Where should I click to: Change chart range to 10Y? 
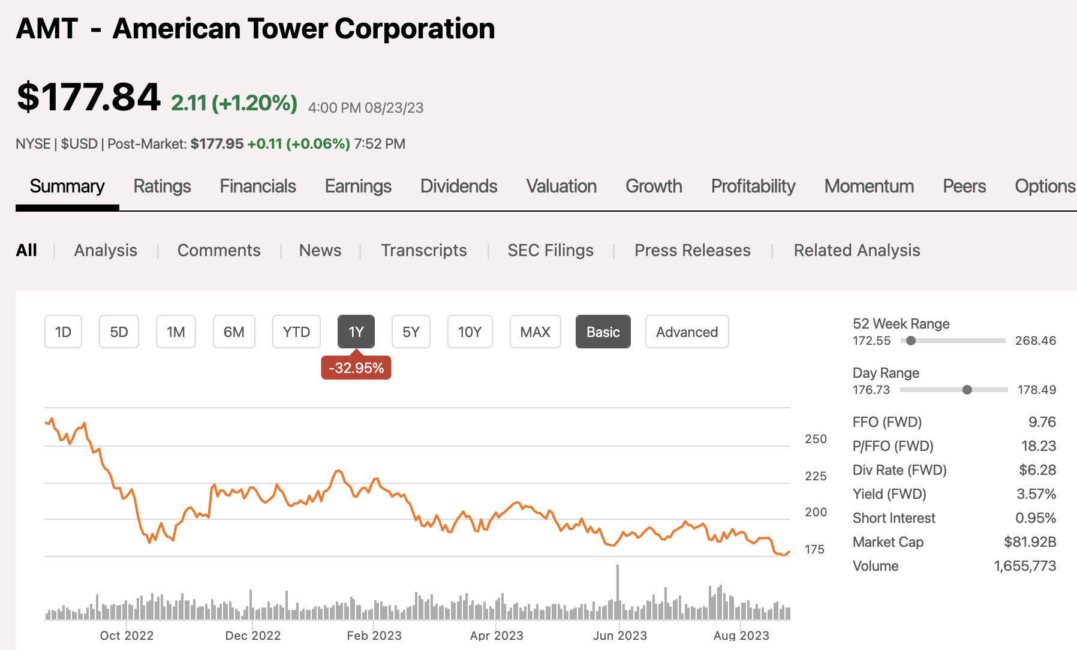click(470, 332)
